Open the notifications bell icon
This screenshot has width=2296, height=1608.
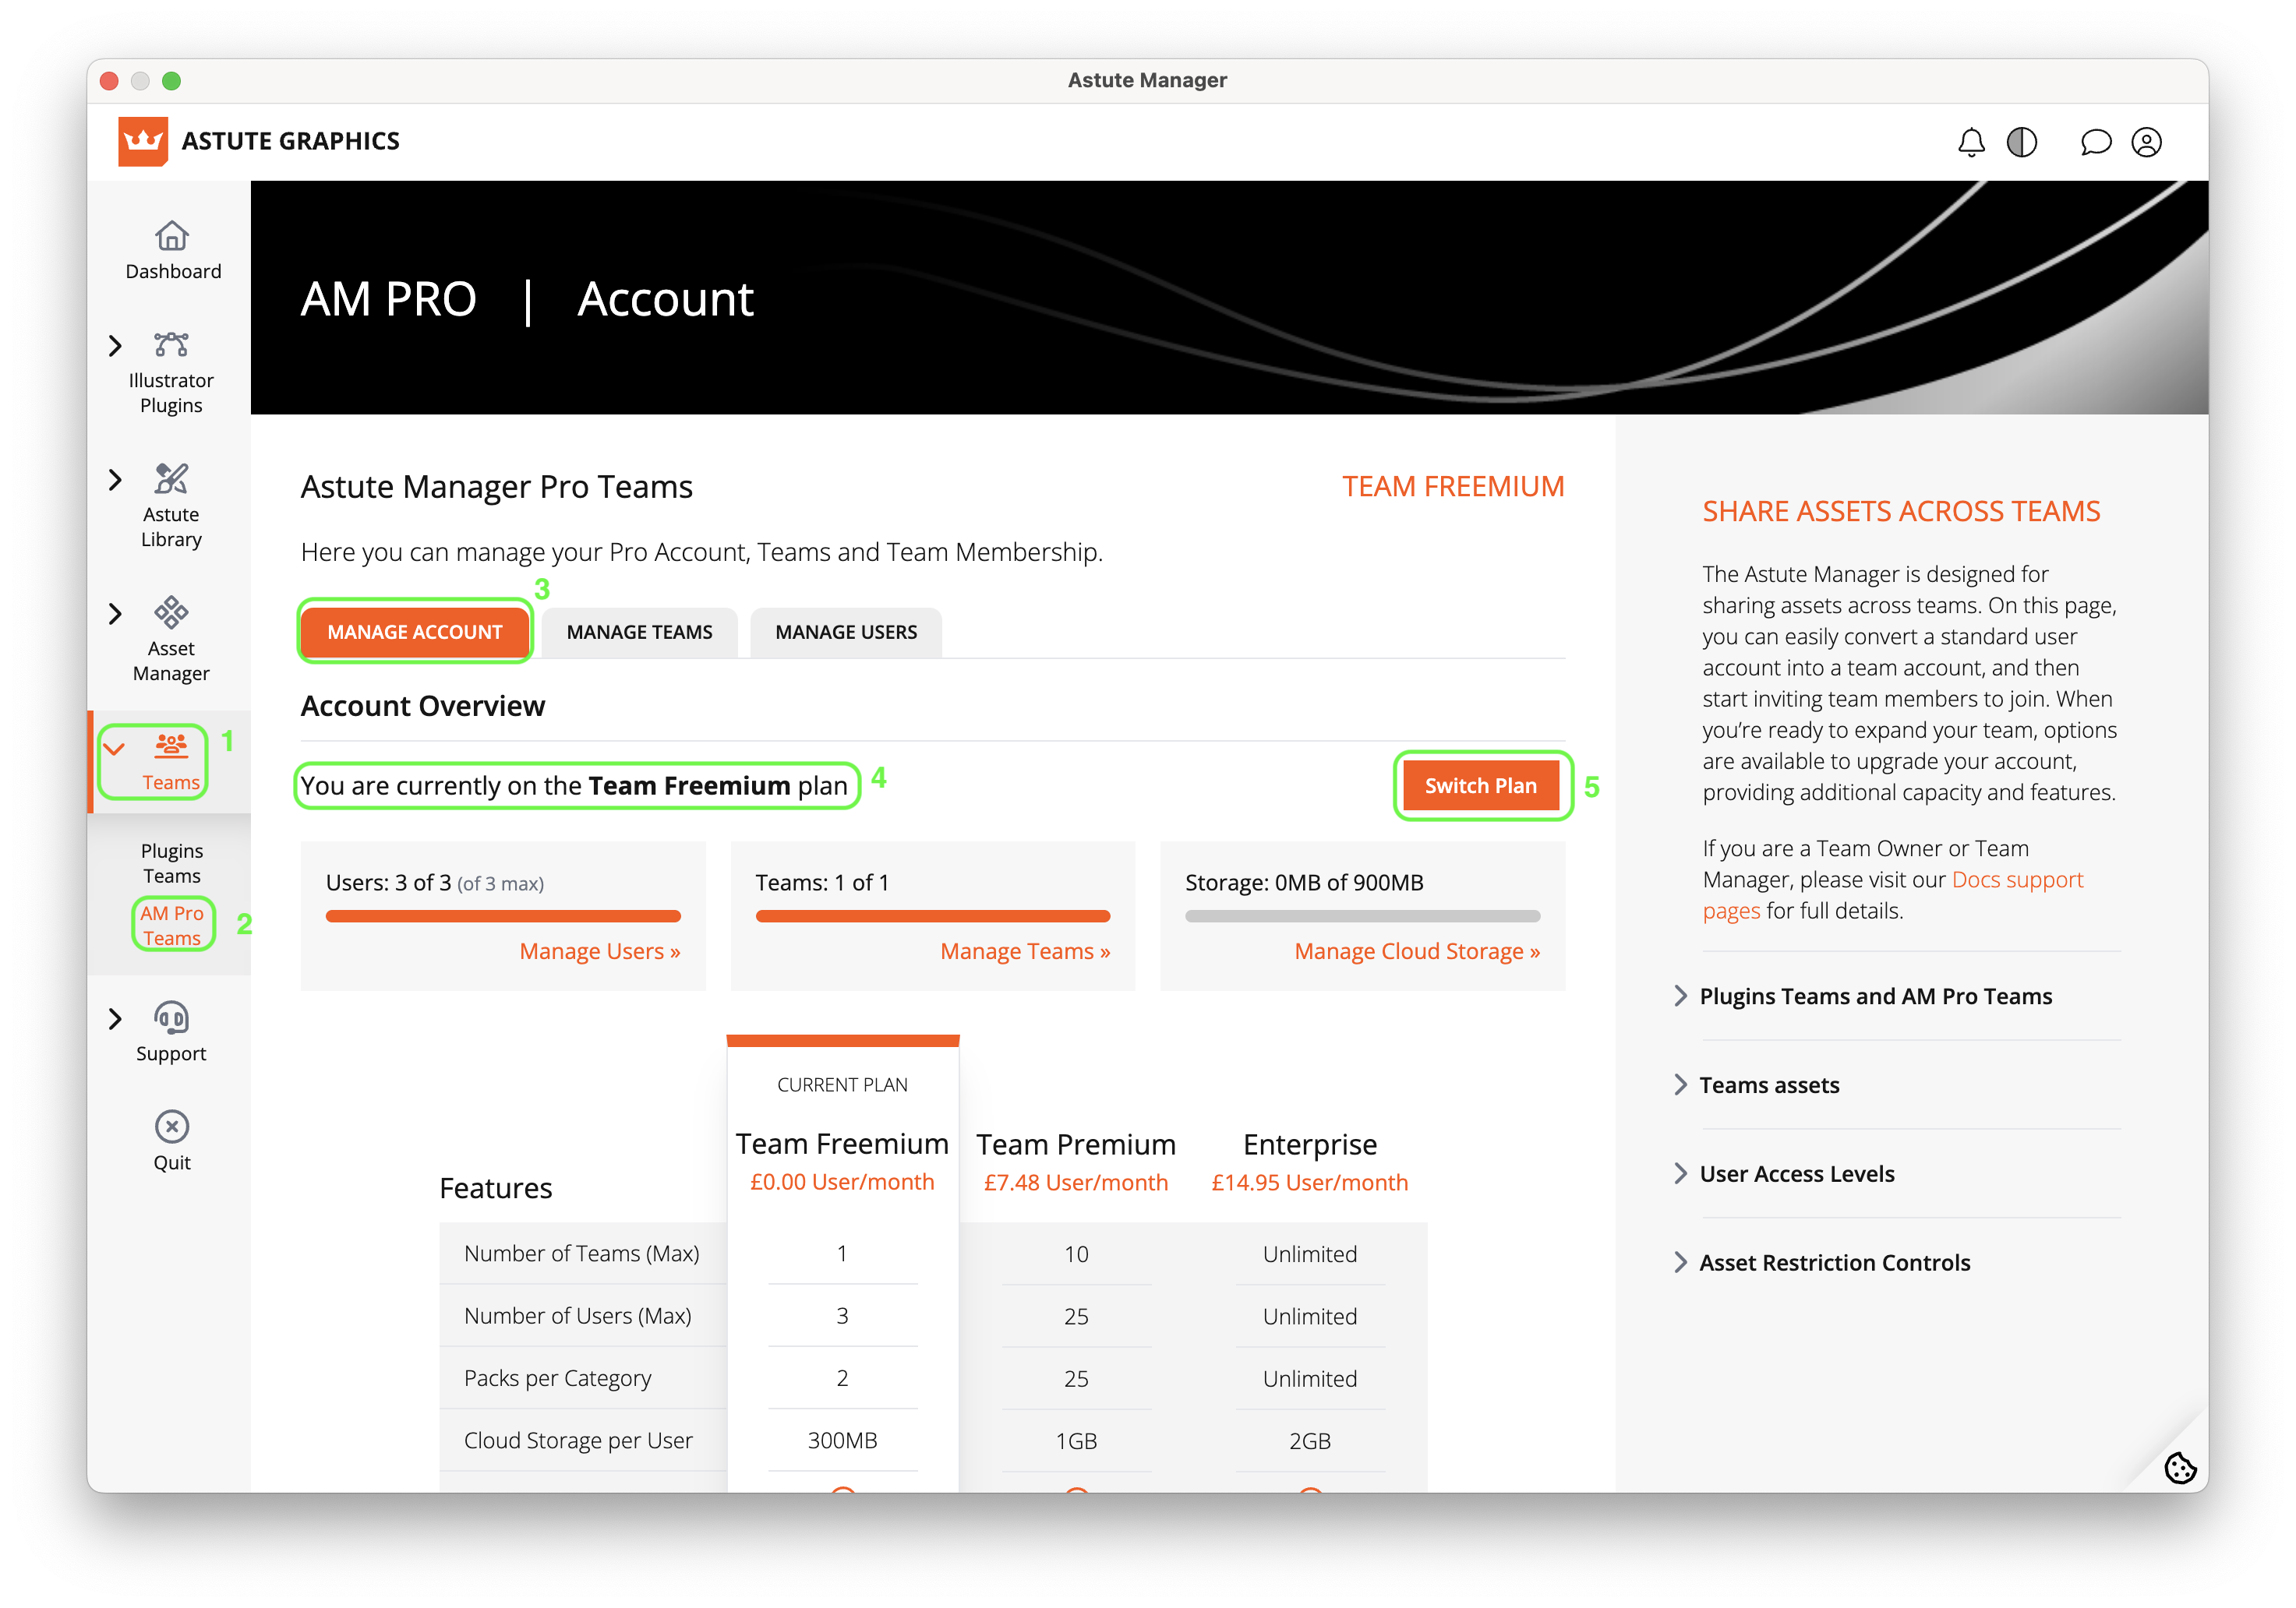1970,142
